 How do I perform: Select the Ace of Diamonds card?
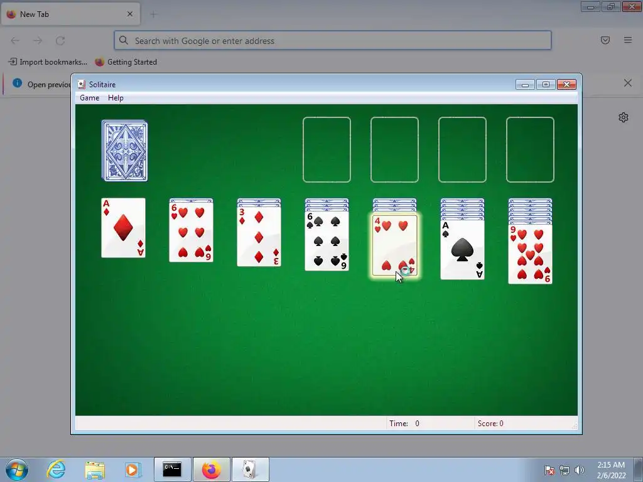point(124,228)
